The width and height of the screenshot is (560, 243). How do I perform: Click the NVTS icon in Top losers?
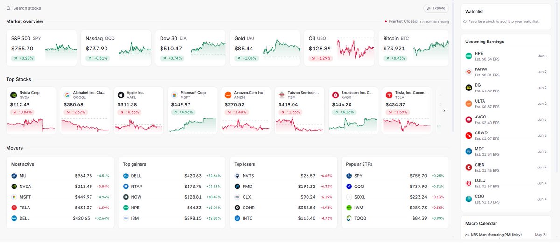[x=238, y=176]
